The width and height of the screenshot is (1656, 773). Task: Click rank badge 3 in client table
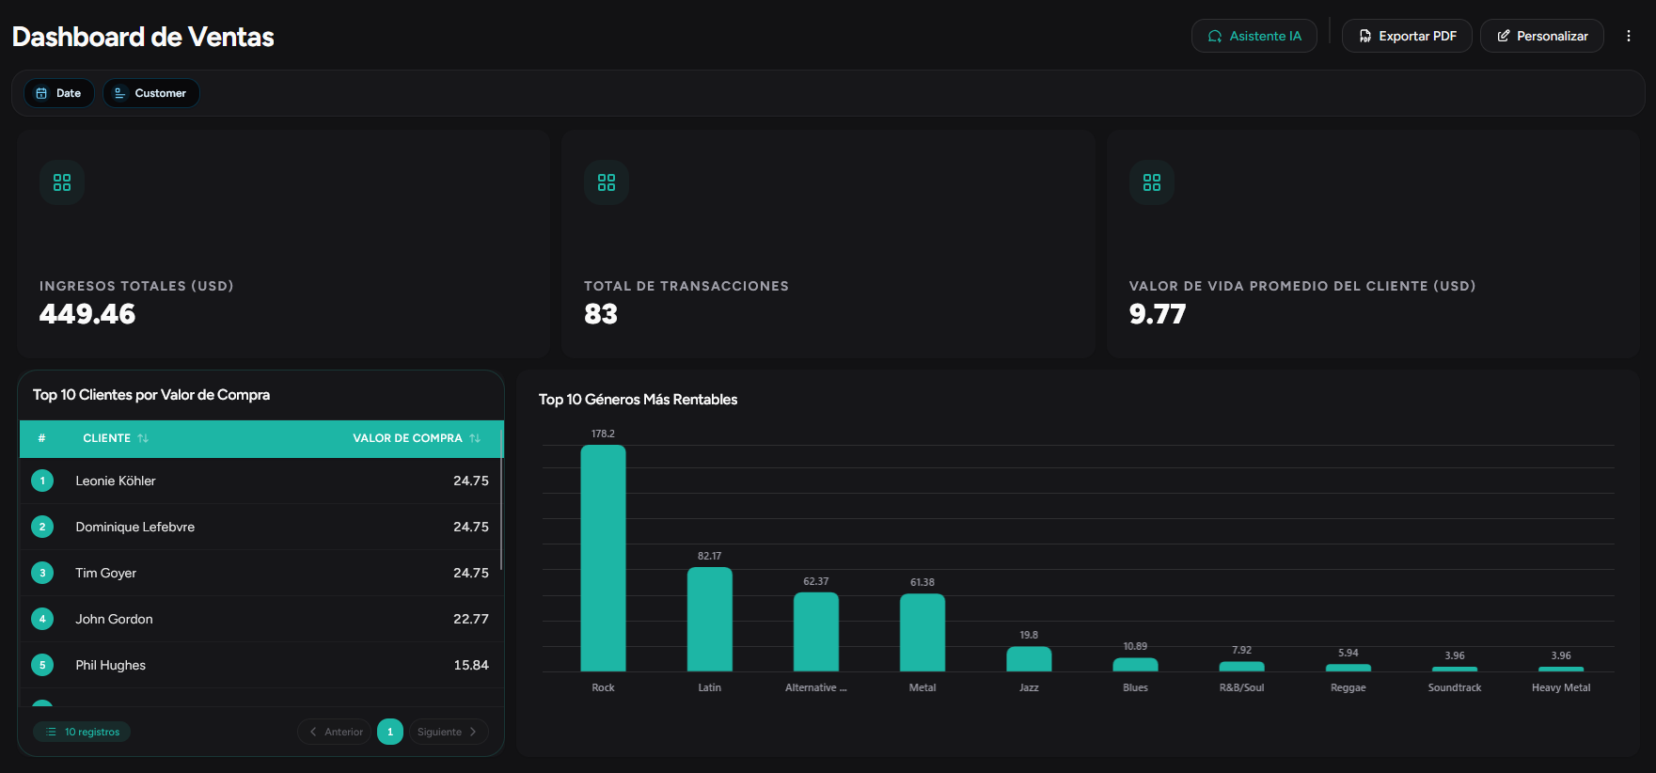pyautogui.click(x=42, y=573)
